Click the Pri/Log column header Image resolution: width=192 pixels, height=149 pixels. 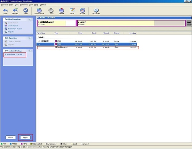pyautogui.click(x=133, y=33)
